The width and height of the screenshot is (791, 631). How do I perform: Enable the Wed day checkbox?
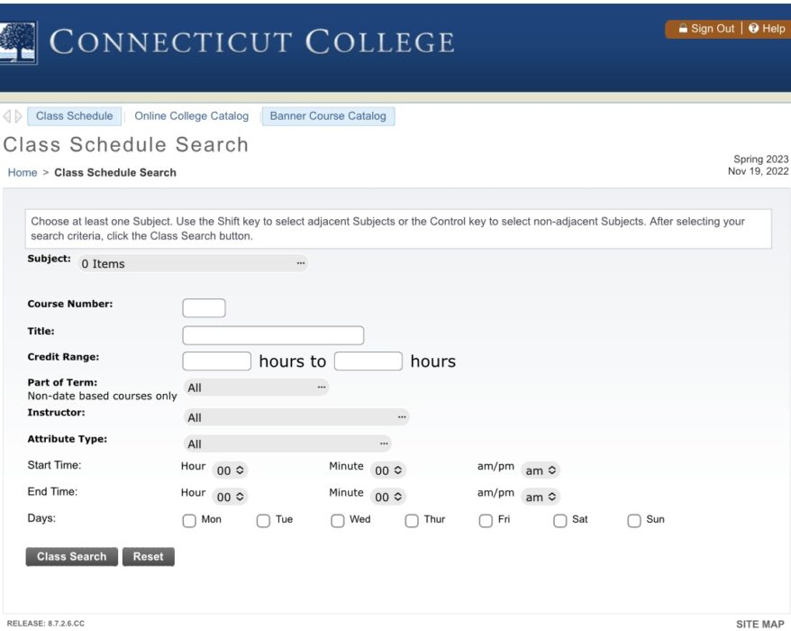click(x=337, y=520)
